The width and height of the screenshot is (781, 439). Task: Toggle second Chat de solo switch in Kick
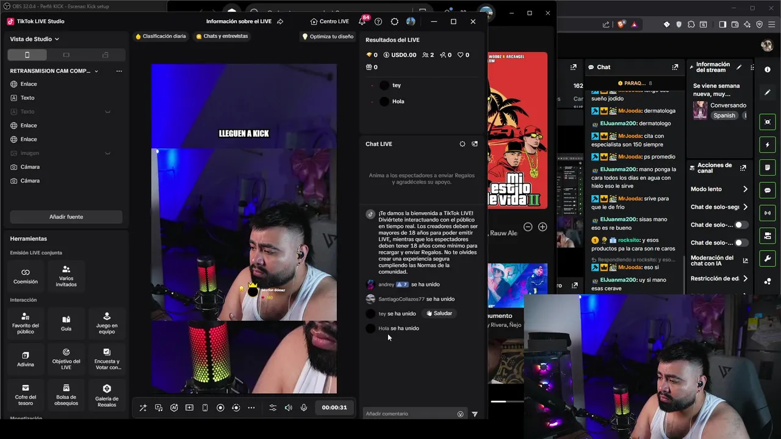(x=741, y=243)
